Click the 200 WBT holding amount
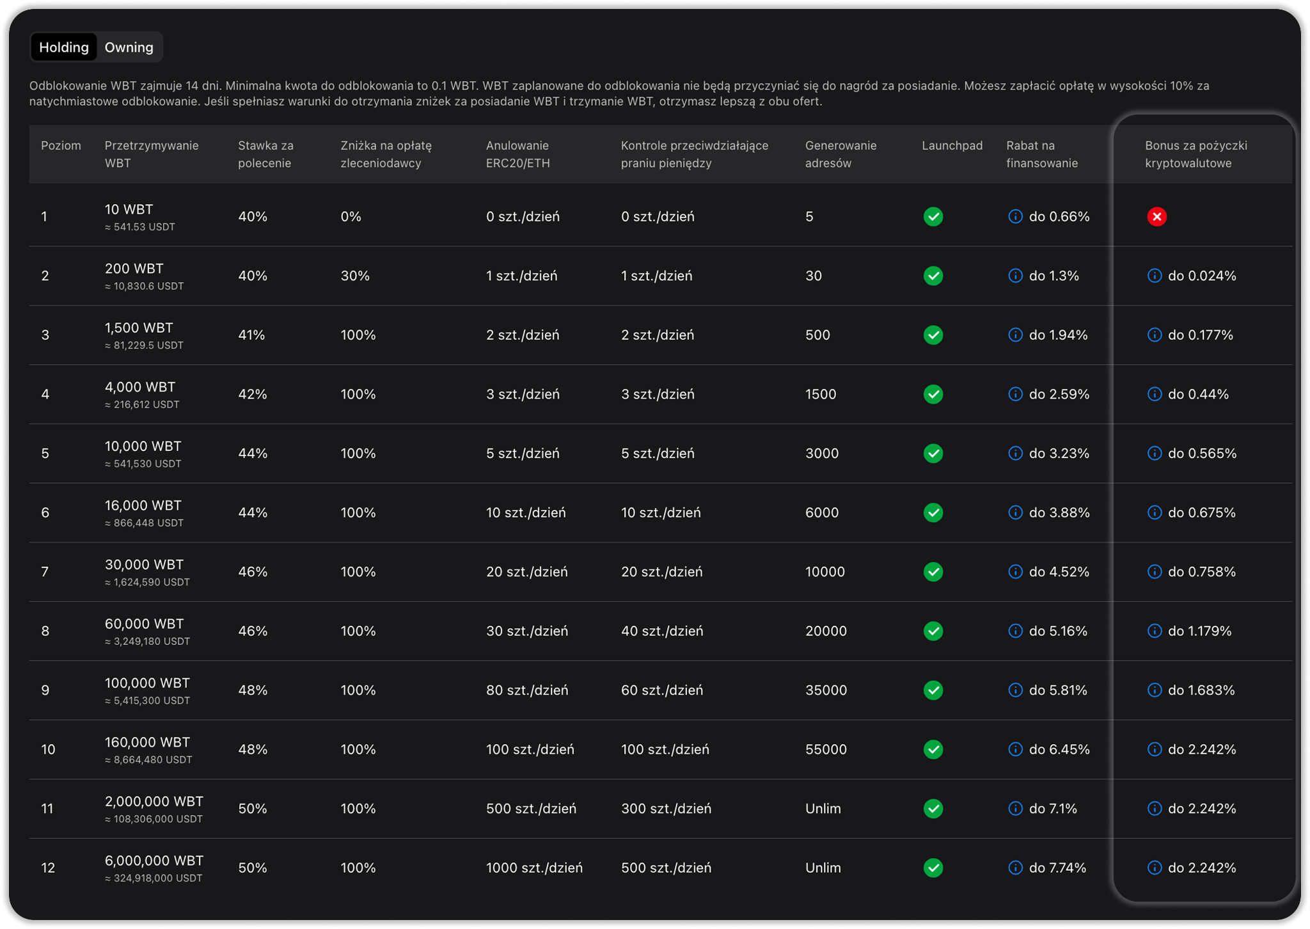The height and width of the screenshot is (929, 1310). pyautogui.click(x=134, y=269)
